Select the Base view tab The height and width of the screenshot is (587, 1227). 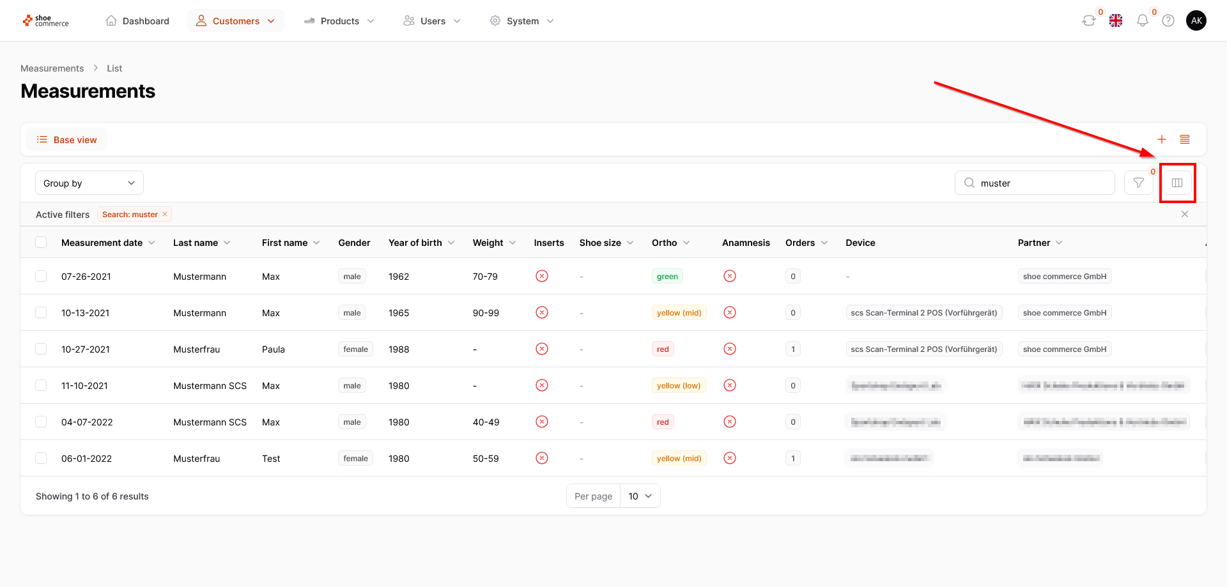tap(67, 140)
